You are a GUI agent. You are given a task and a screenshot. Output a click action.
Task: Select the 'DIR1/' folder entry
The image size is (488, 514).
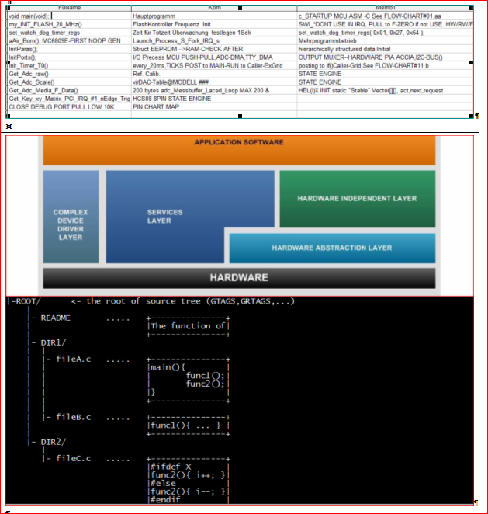[53, 342]
